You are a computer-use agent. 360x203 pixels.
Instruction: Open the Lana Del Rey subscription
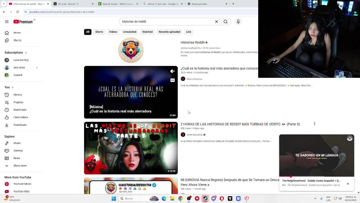pyautogui.click(x=21, y=60)
